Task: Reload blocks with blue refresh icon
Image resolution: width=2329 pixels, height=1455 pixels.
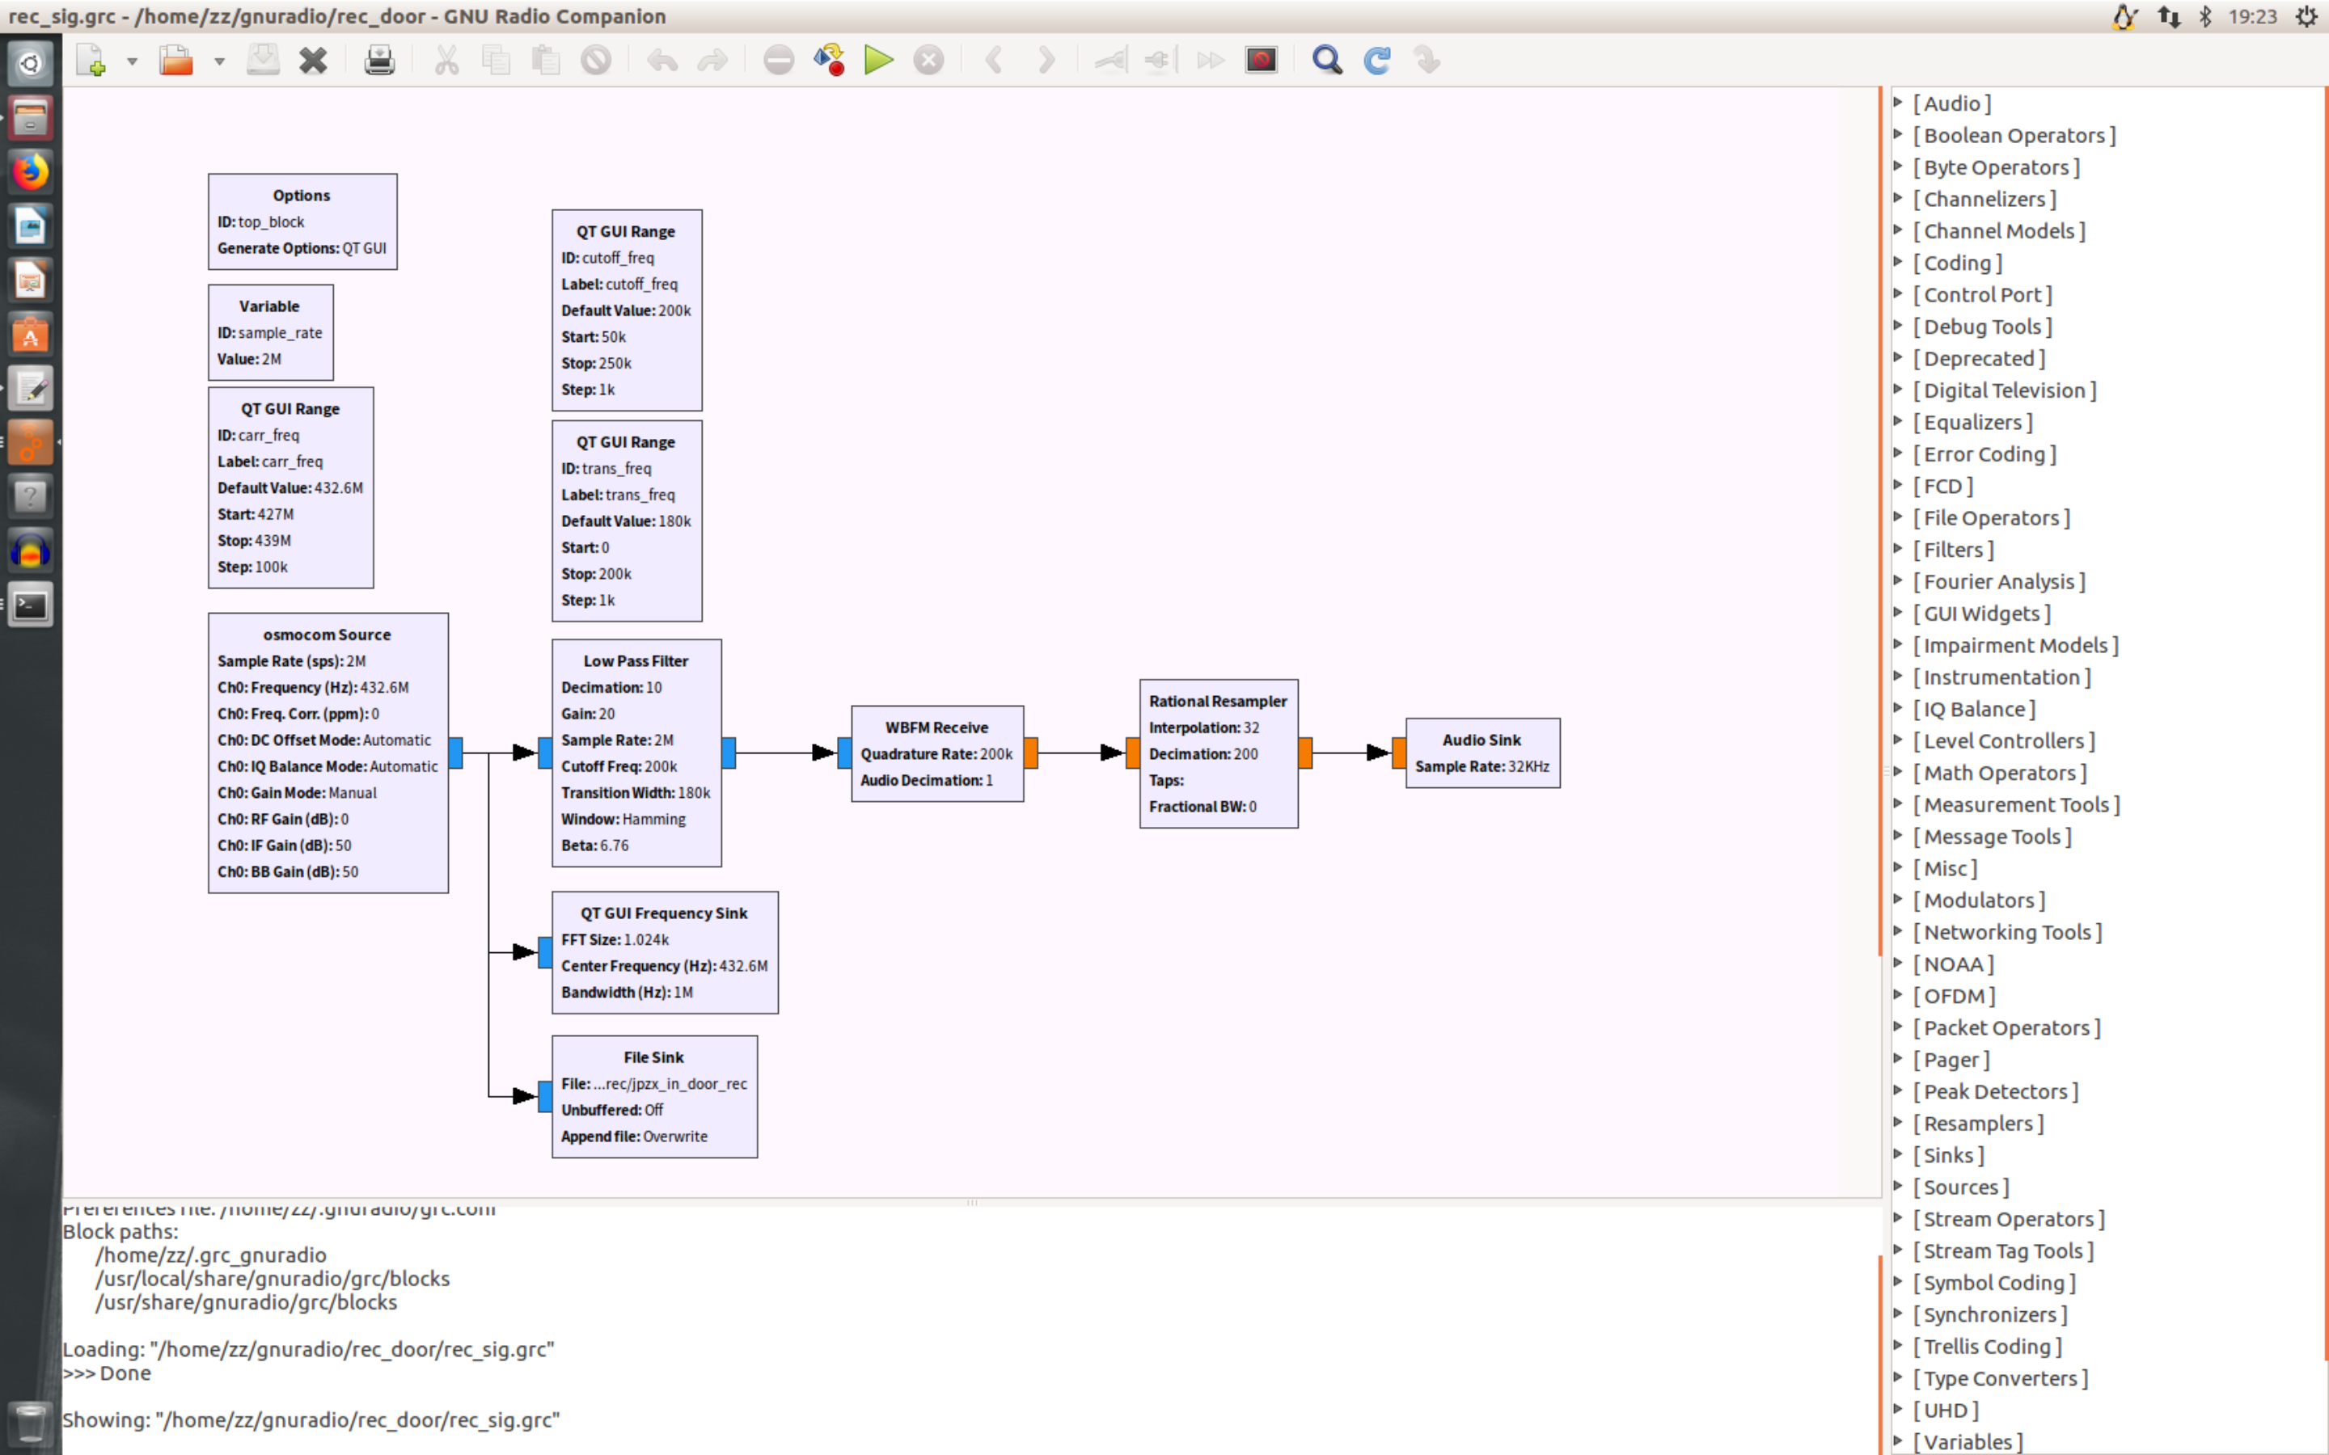Action: click(x=1377, y=61)
